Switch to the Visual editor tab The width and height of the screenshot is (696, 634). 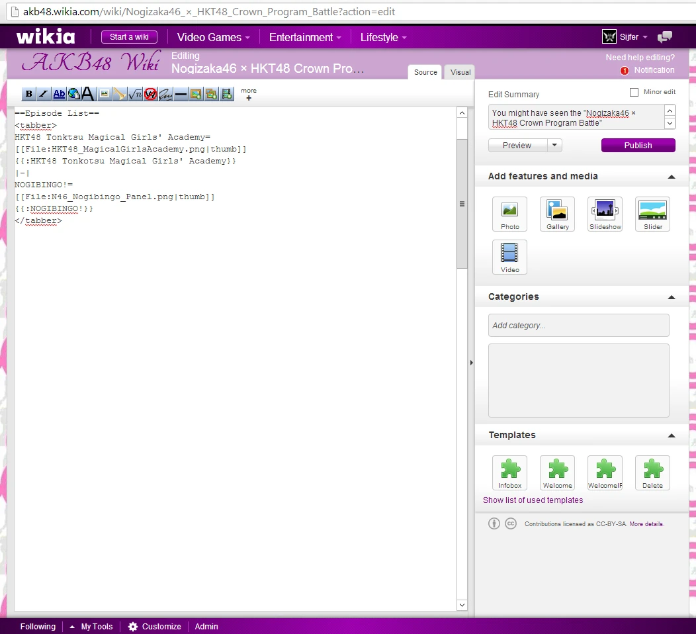pos(460,72)
